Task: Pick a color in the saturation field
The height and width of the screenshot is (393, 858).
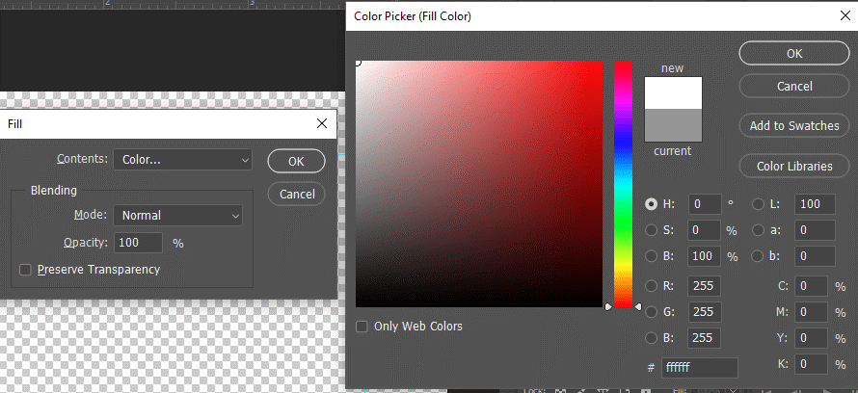Action: (x=479, y=184)
